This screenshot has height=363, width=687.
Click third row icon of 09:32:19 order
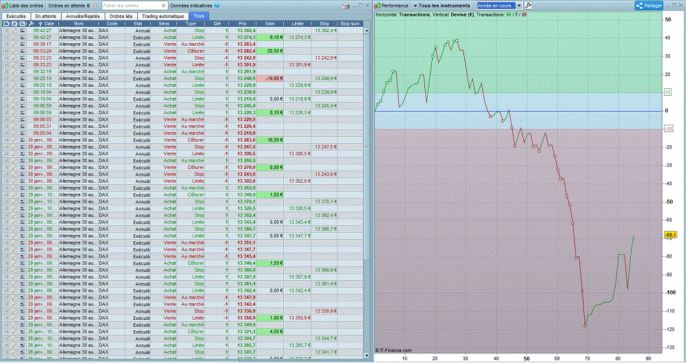pos(23,72)
